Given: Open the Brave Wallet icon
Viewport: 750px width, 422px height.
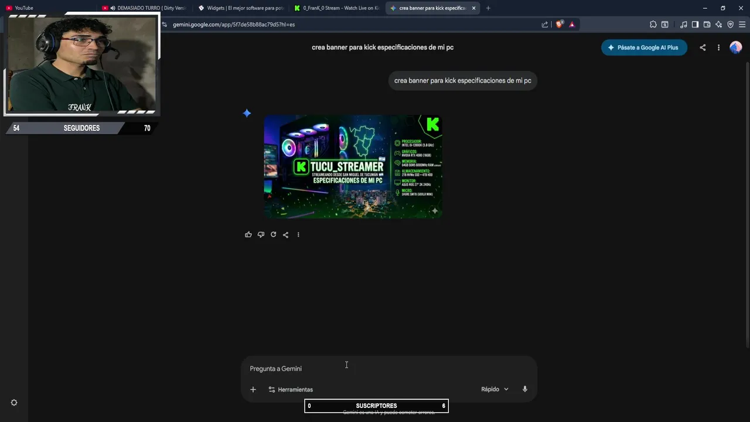Looking at the screenshot, I should 707,25.
